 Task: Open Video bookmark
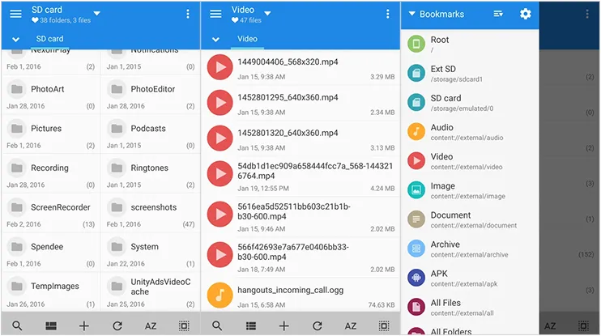click(x=470, y=161)
